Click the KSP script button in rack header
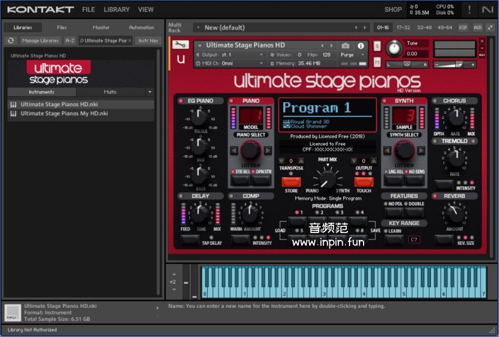This screenshot has height=337, width=499. point(463,27)
